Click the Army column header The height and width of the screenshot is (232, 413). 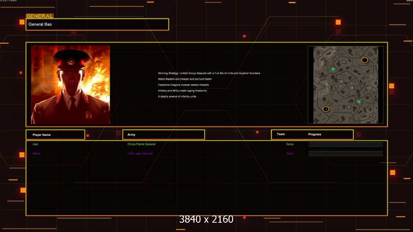(x=163, y=135)
